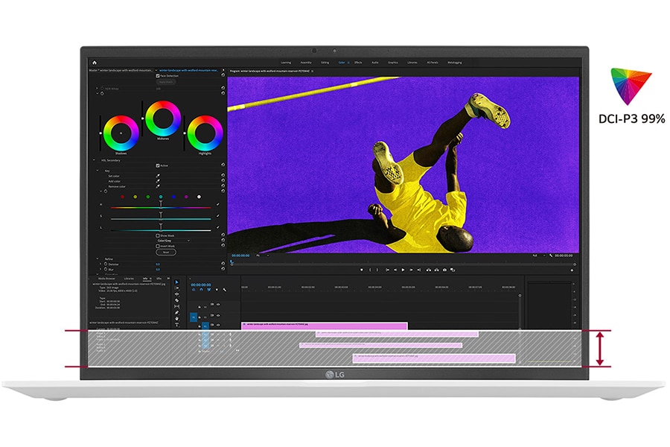The image size is (670, 447).
Task: Play the program monitor video
Action: click(403, 270)
